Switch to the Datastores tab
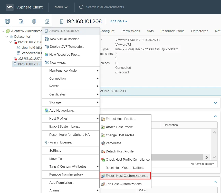This screenshot has height=193, width=221. tap(199, 31)
